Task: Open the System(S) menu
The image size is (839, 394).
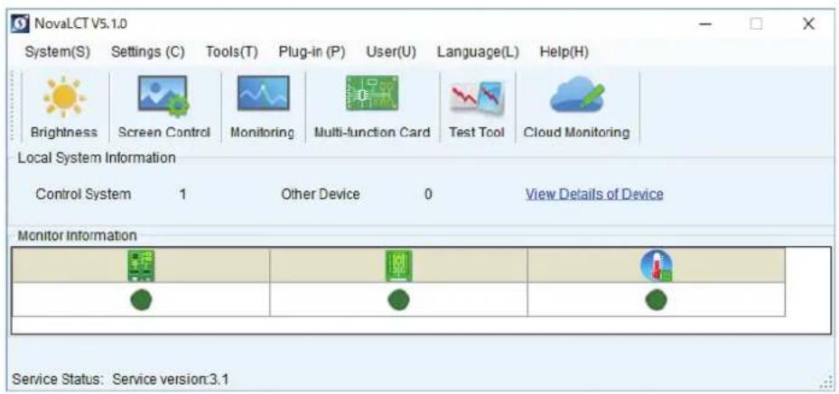Action: pyautogui.click(x=57, y=52)
